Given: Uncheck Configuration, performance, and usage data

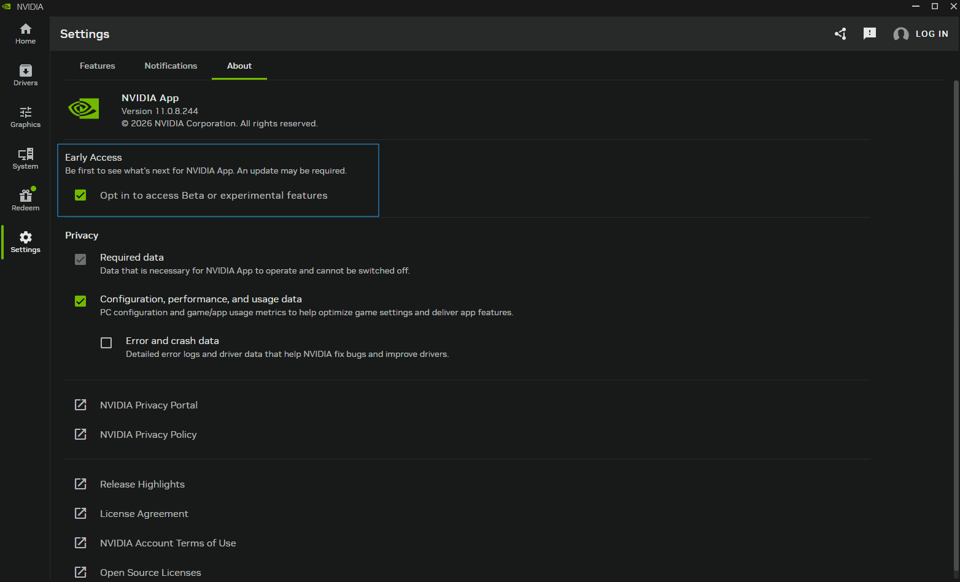Looking at the screenshot, I should tap(80, 301).
